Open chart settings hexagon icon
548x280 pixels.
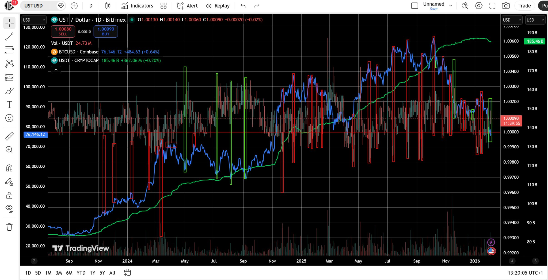478,6
